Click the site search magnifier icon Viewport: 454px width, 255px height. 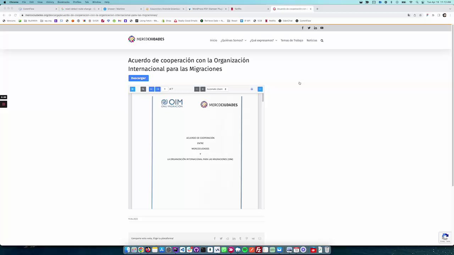pos(322,40)
